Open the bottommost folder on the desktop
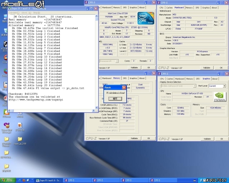Screen dimensions: 229x183 [6, 168]
